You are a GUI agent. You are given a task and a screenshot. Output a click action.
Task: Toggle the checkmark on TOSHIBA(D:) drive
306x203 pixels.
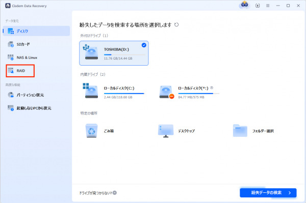pos(144,45)
